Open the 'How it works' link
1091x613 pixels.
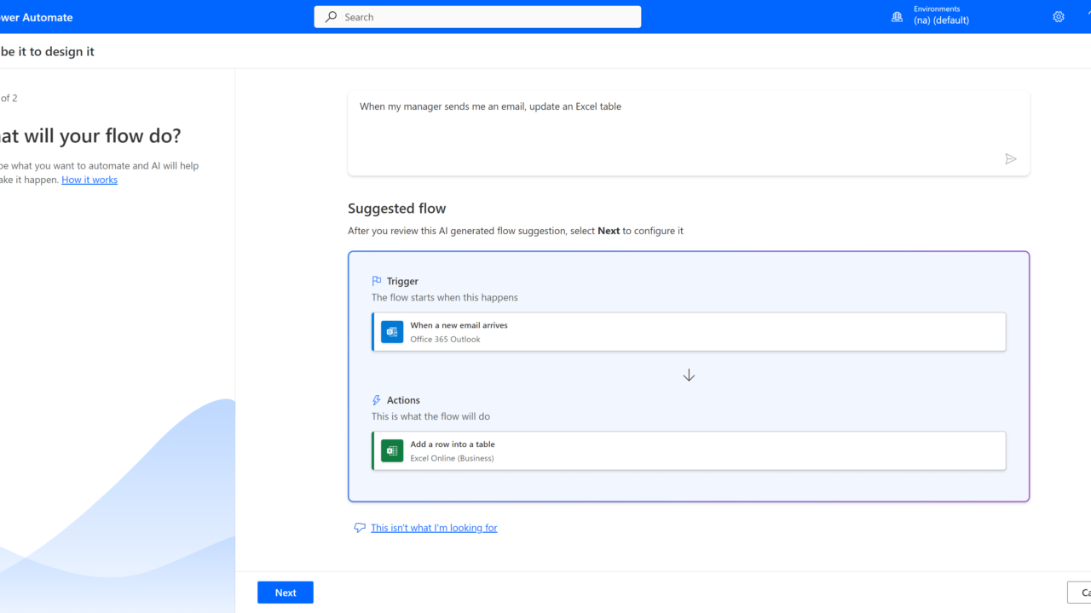(x=89, y=180)
